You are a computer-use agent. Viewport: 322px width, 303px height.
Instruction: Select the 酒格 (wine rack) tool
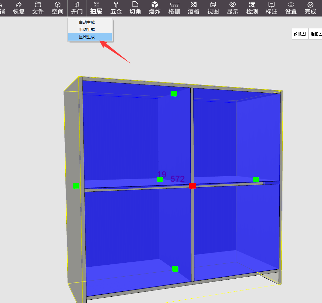tap(193, 8)
